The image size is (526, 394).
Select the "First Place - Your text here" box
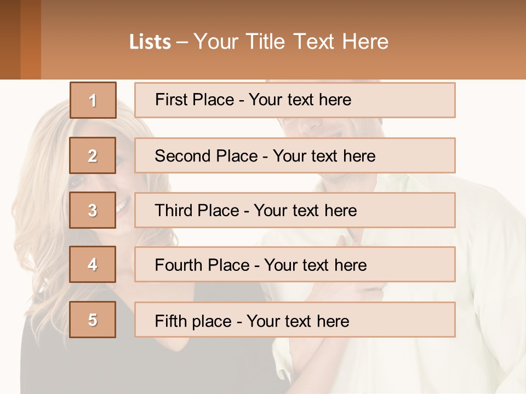295,100
